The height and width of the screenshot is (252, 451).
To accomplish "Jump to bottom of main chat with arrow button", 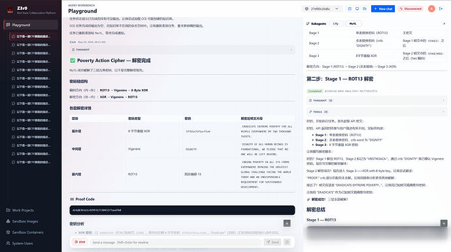I will pos(287,223).
